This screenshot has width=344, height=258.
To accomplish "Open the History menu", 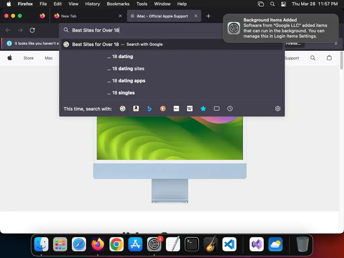I will 92,4.
